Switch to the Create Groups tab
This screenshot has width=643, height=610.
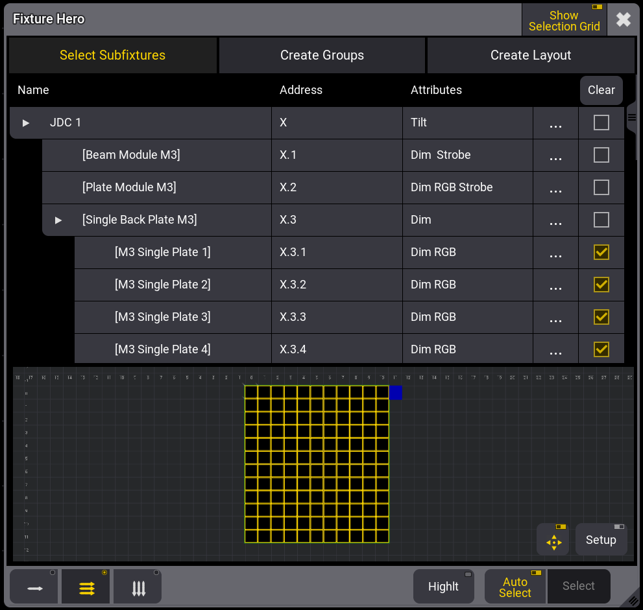(x=322, y=55)
